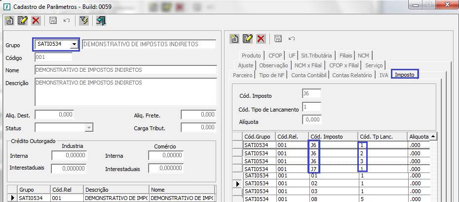Click New icon in the right panel toolbar
Viewport: 459px width, 202px height.
click(234, 38)
